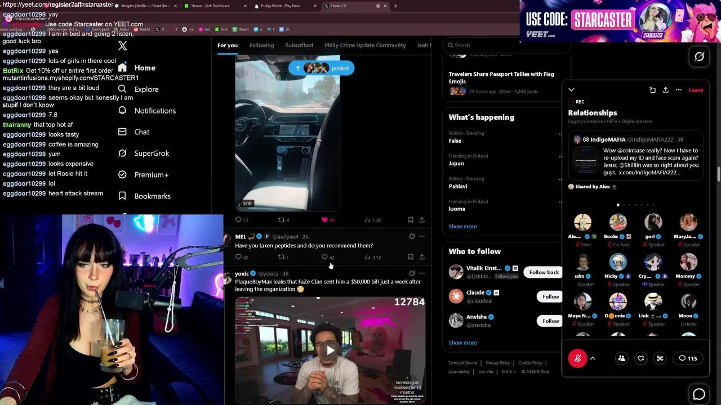This screenshot has width=721, height=405.
Task: Open the messages floating chat button
Action: coord(699,394)
